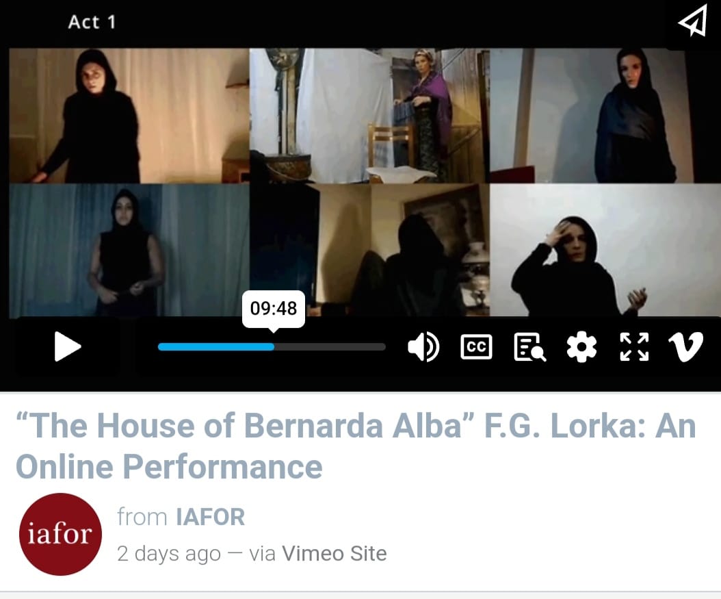
Task: Mute the volume speaker icon
Action: click(423, 346)
